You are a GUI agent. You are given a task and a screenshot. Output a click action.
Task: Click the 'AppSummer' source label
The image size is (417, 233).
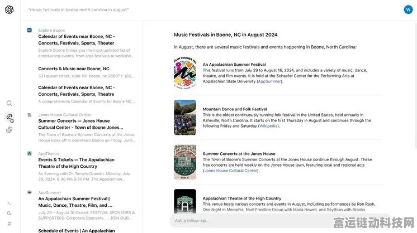click(x=49, y=192)
